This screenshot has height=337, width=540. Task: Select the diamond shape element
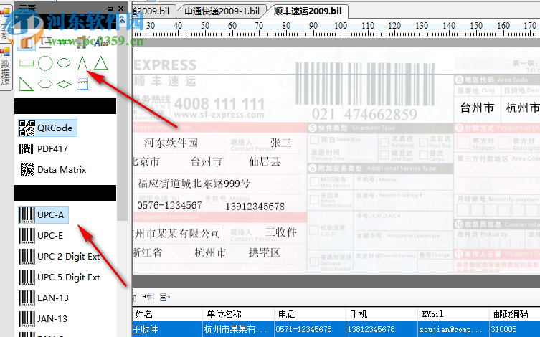click(x=64, y=84)
